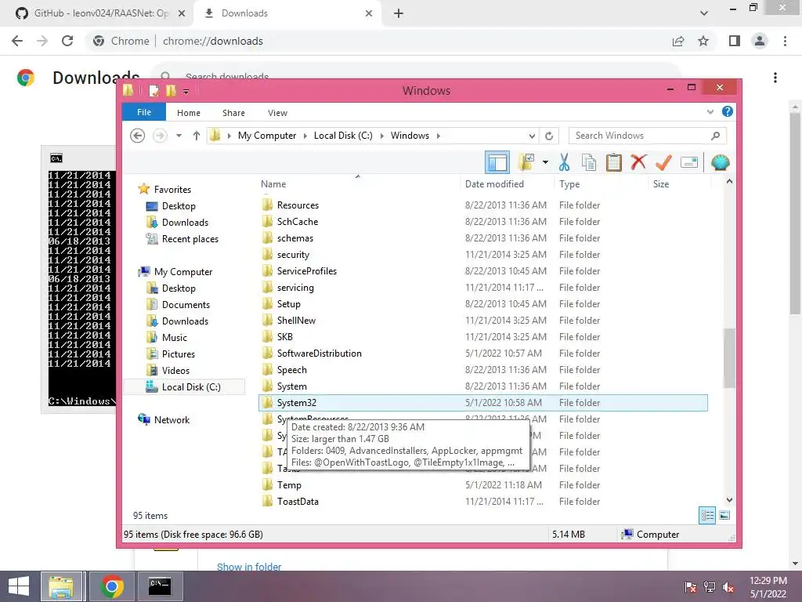Select the Temp folder
802x602 pixels.
[289, 484]
